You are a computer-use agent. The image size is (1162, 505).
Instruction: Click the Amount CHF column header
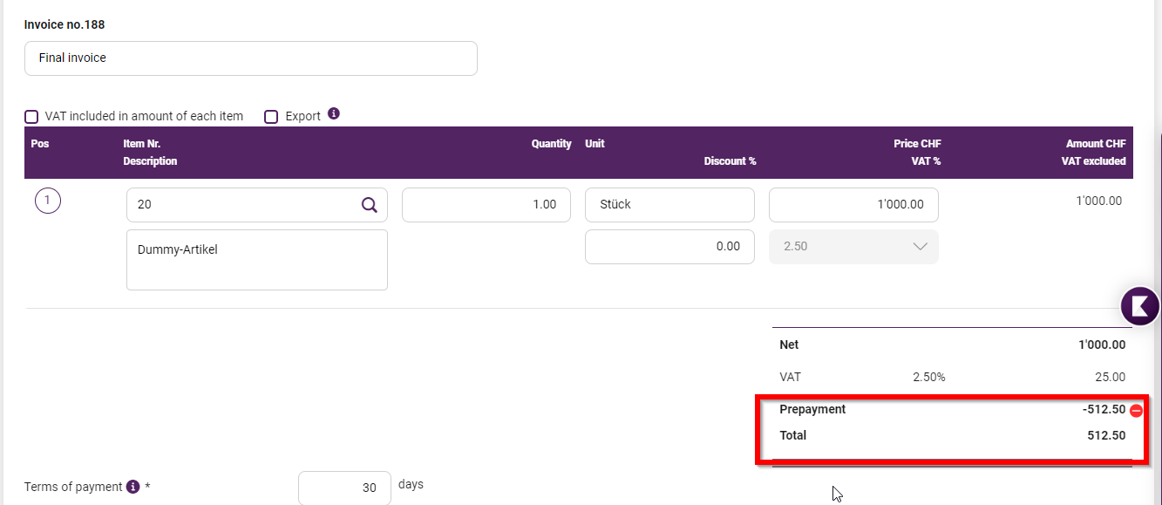(1096, 144)
